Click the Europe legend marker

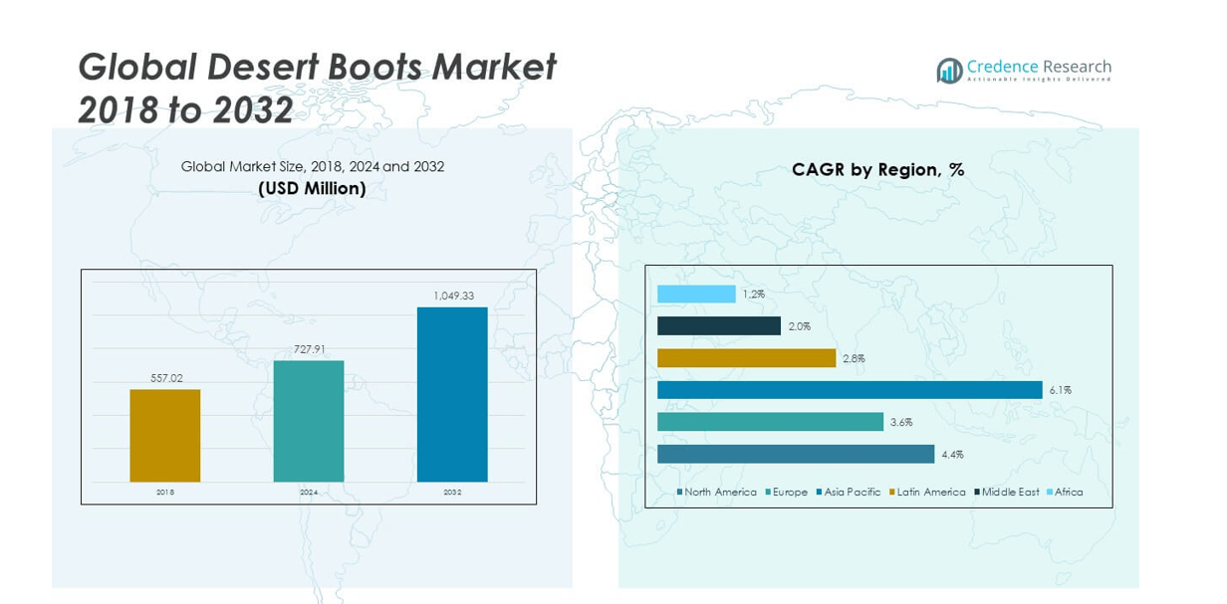click(768, 493)
